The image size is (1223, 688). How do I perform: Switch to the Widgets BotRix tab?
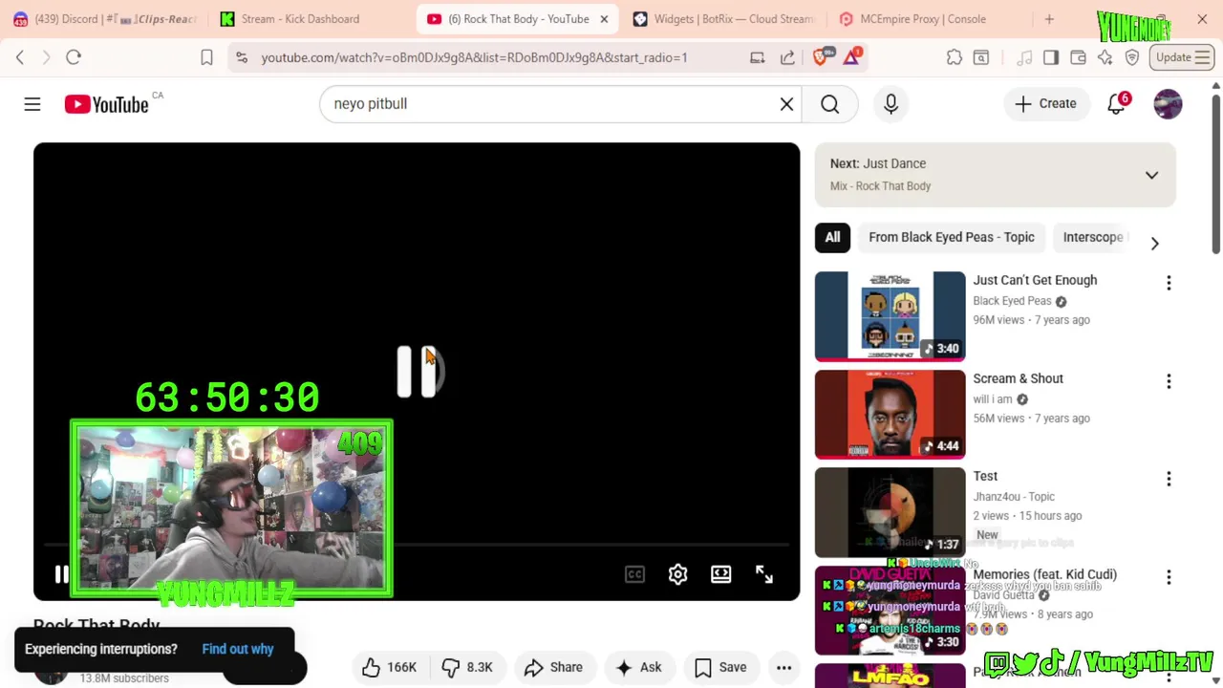[x=723, y=19]
